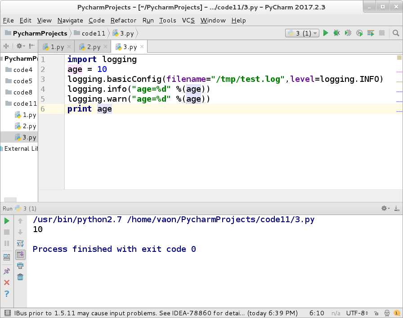403x318 pixels.
Task: Click the Restore layout icon in Run panel
Action: (7, 257)
